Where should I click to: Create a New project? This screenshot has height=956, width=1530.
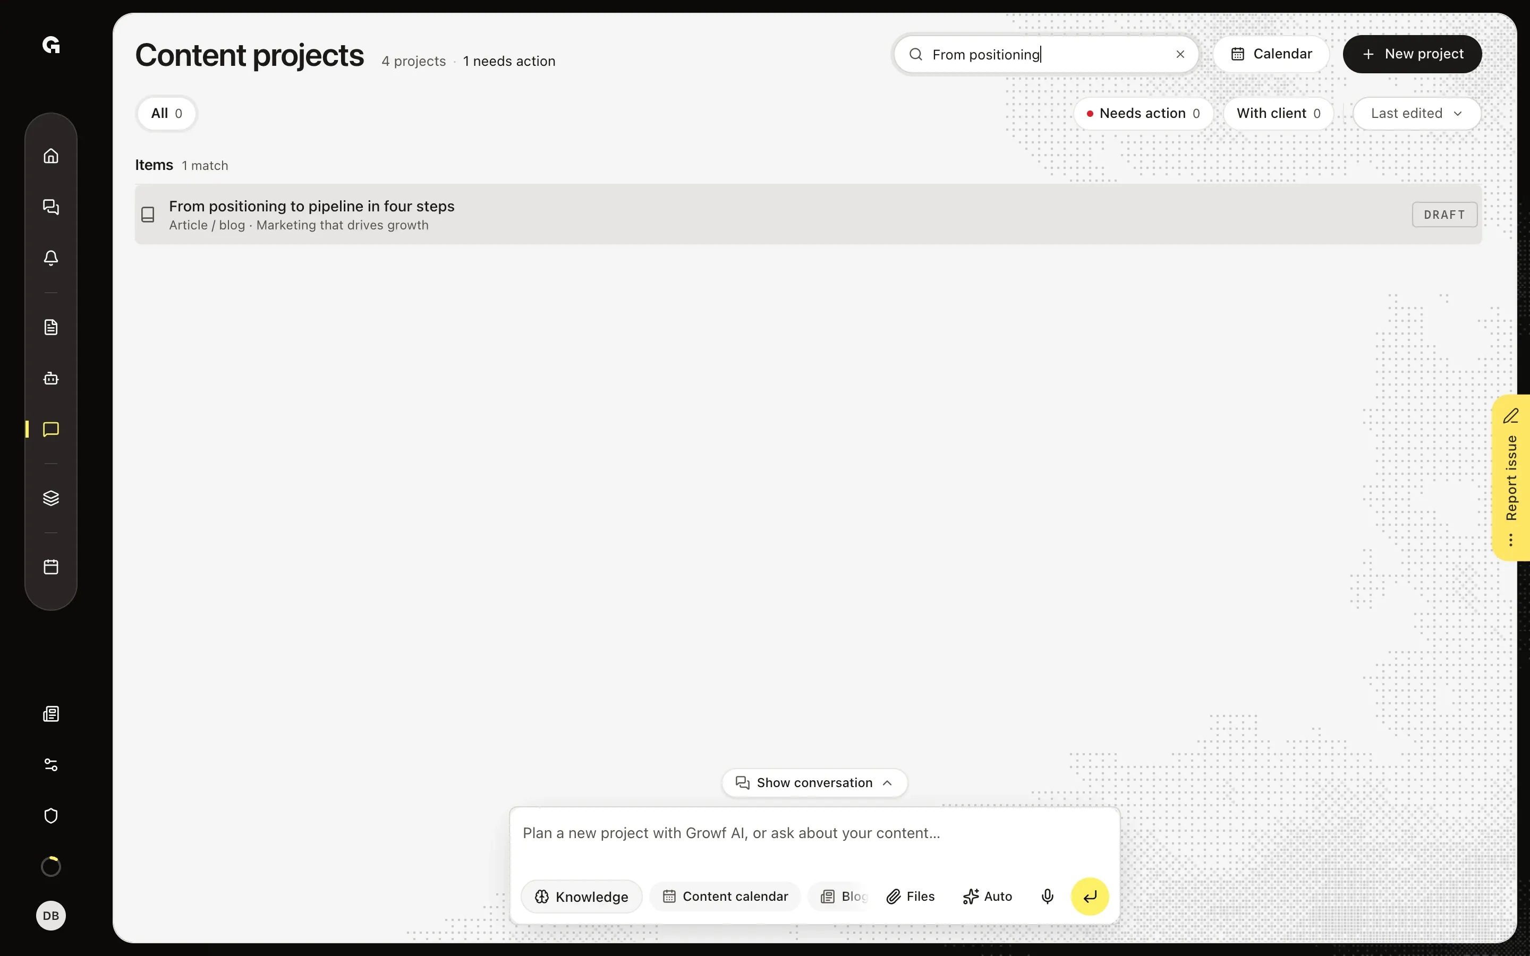pyautogui.click(x=1413, y=54)
